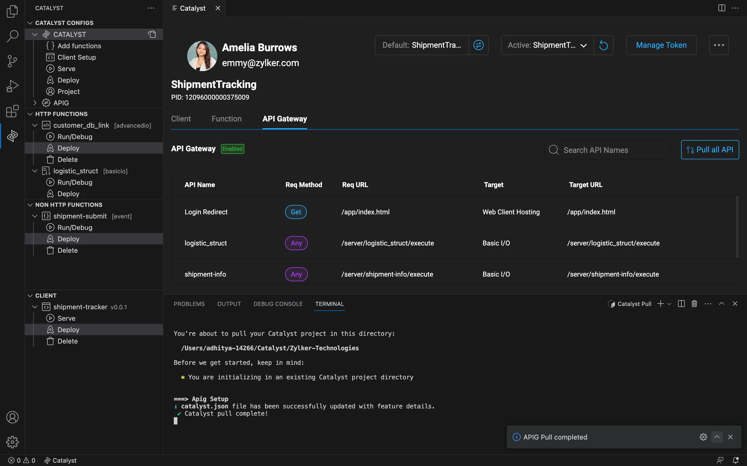Close the terminal panel
The height and width of the screenshot is (466, 747).
coord(735,304)
